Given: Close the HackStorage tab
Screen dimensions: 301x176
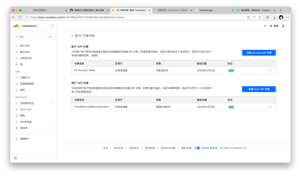Looking at the screenshot, I should (x=232, y=10).
